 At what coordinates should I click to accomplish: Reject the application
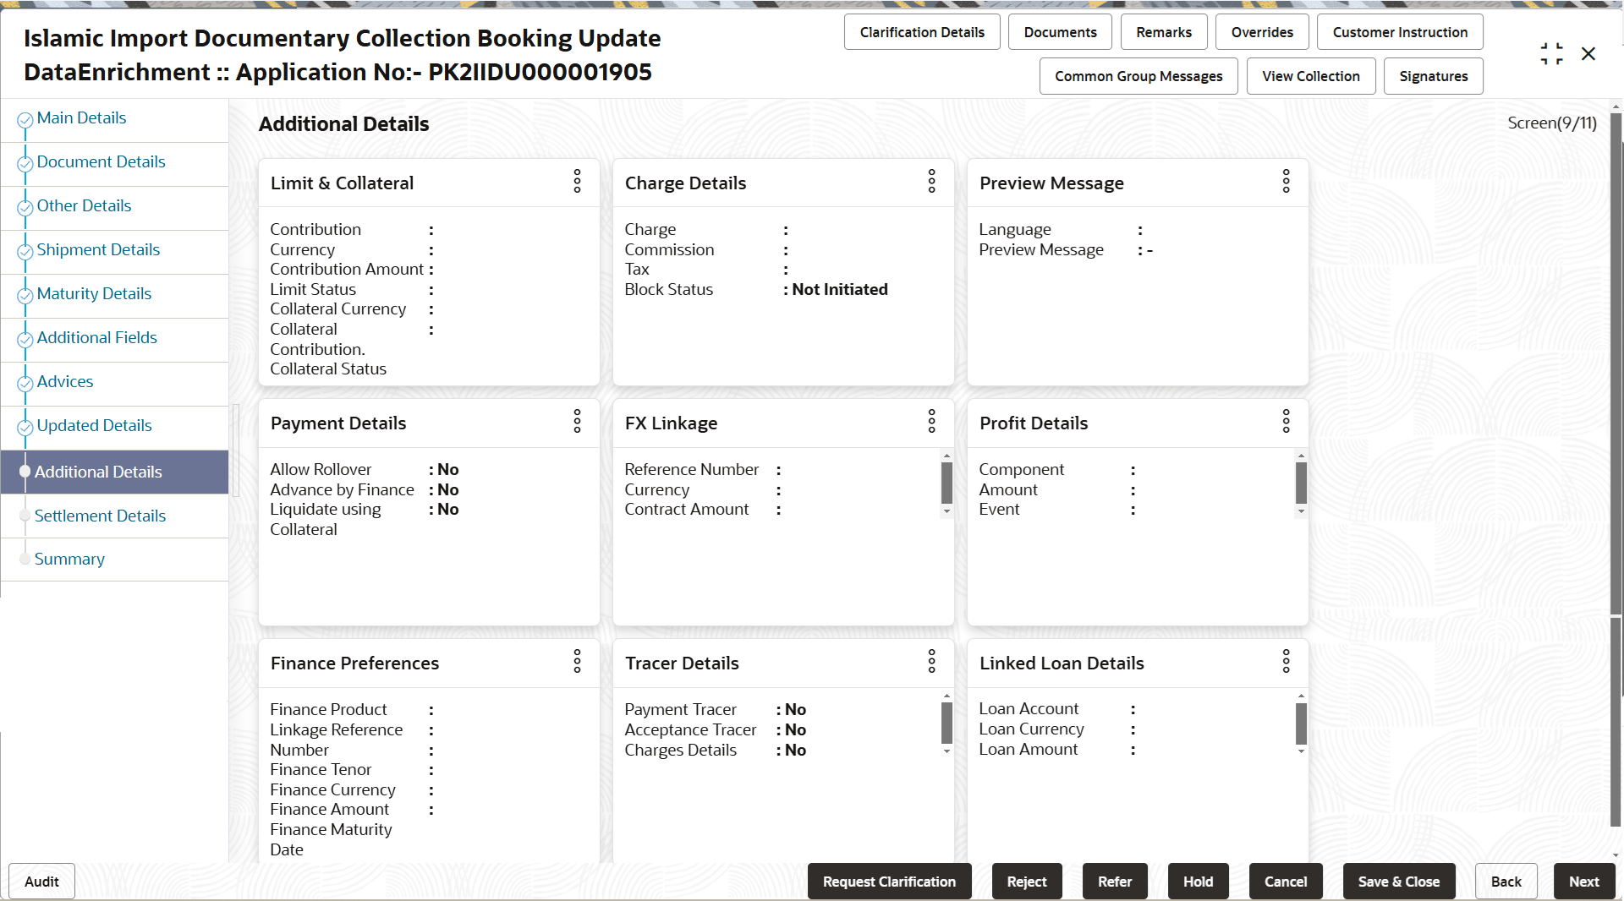(1027, 882)
